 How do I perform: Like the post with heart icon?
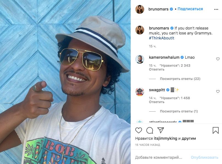click(139, 130)
